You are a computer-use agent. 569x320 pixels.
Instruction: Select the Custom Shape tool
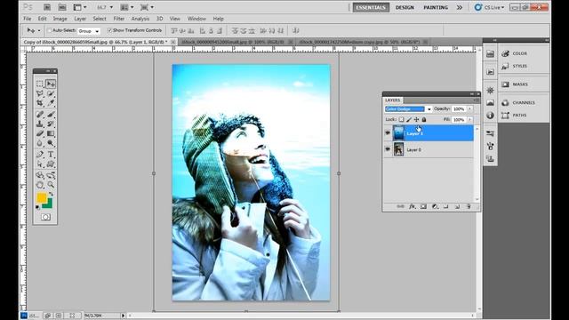coord(51,164)
